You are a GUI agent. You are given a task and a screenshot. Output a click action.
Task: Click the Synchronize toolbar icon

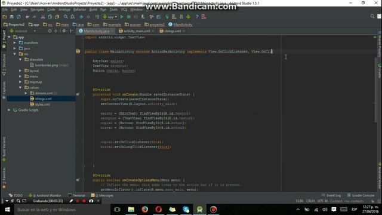click(19, 17)
